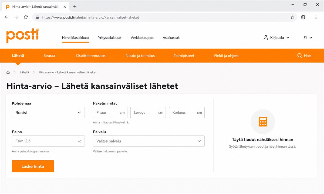Click the Hinta-arvio browser tab title
This screenshot has width=324, height=194.
click(x=36, y=6)
